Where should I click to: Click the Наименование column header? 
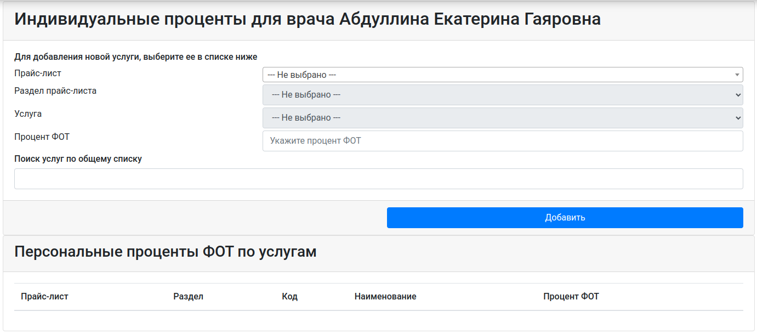tap(385, 297)
